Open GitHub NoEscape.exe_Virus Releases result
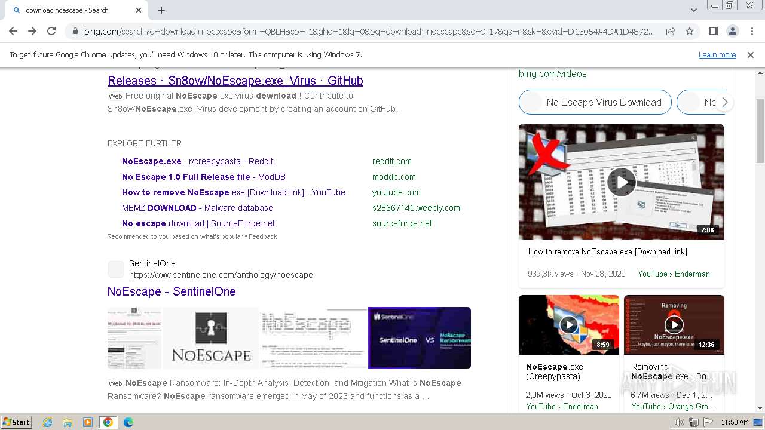The width and height of the screenshot is (765, 430). coord(235,81)
